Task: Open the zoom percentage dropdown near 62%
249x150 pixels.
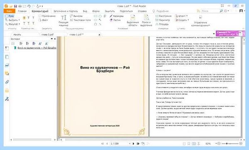Action: click(216, 143)
